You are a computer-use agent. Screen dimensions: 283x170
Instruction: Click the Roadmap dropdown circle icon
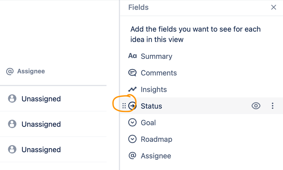[132, 139]
